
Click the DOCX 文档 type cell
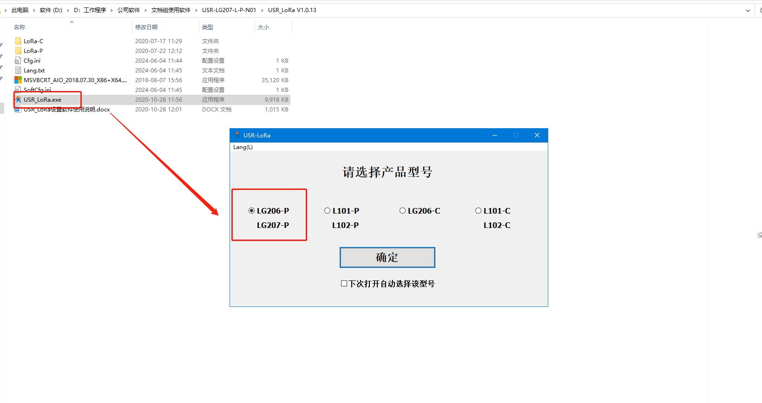pyautogui.click(x=217, y=110)
